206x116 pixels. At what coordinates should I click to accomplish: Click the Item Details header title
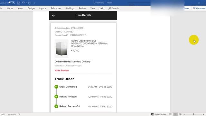point(83,15)
